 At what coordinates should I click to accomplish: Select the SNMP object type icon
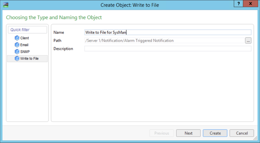[x=17, y=51]
